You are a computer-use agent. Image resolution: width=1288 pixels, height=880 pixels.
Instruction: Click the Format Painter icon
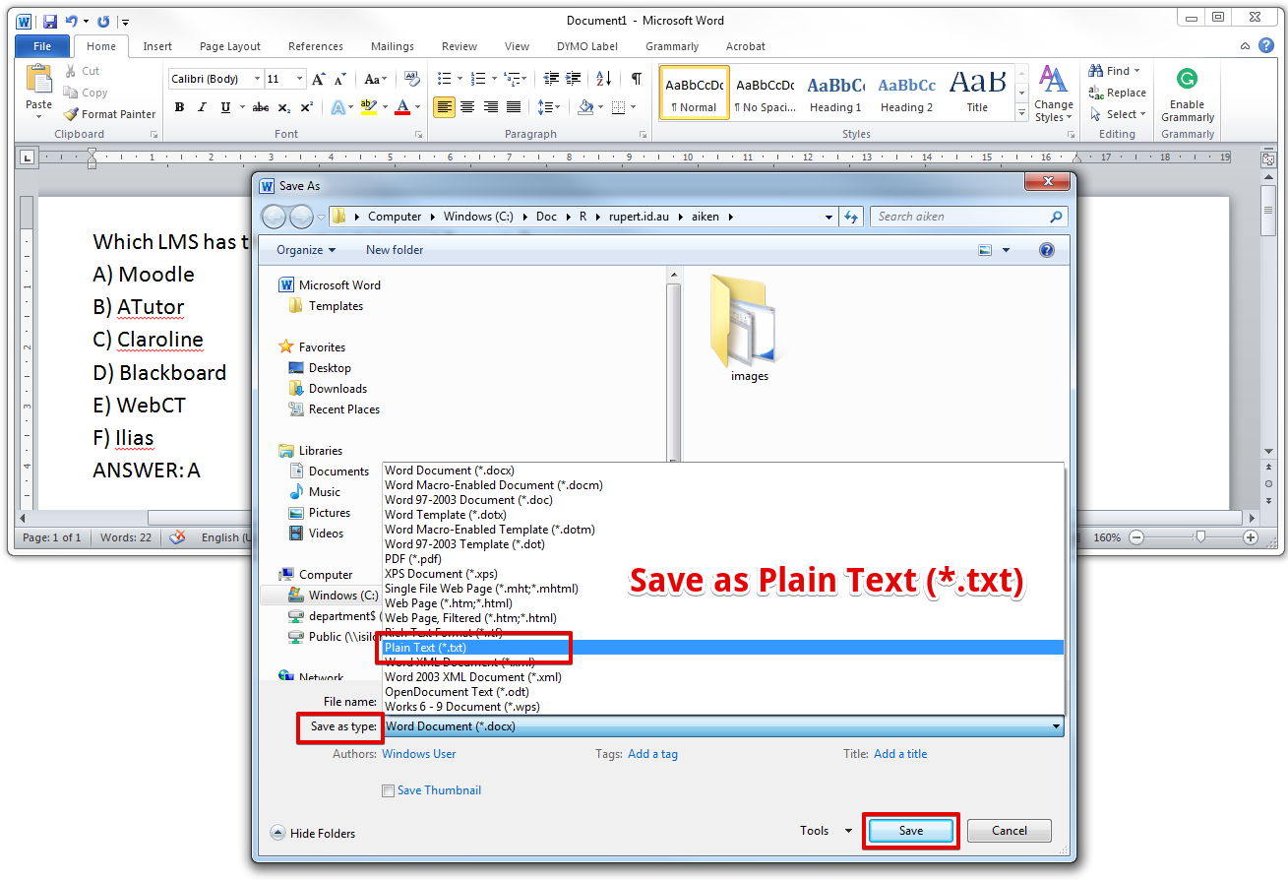coord(71,114)
